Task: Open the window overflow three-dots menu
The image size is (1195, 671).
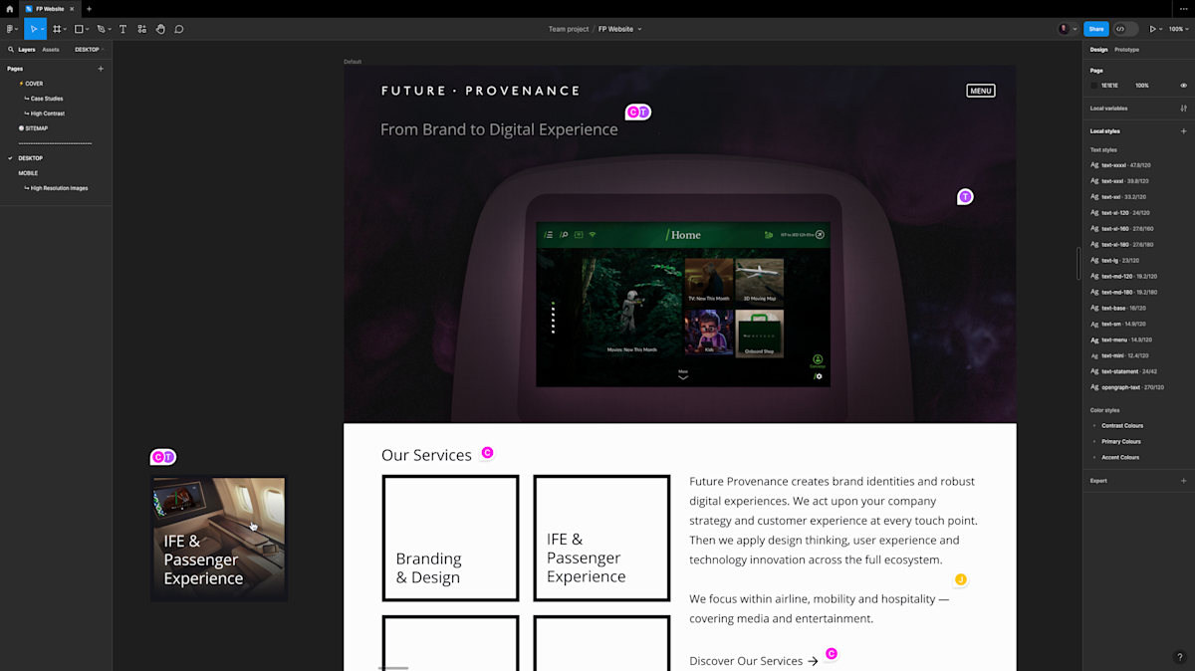Action: (x=1185, y=9)
